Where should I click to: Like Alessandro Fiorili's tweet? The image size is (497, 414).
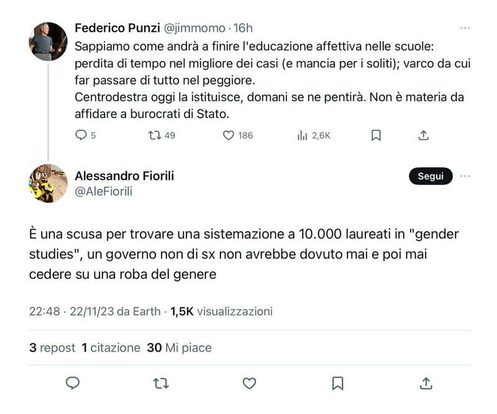tap(249, 383)
